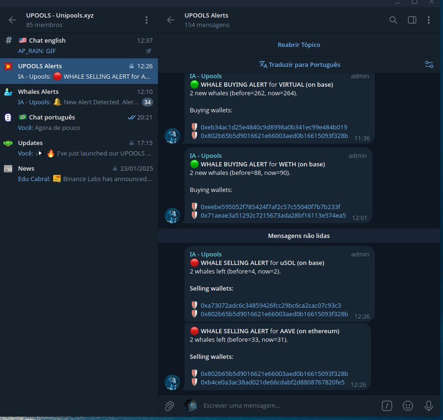Click the Chat português topic icon
This screenshot has height=420, width=443.
8,117
